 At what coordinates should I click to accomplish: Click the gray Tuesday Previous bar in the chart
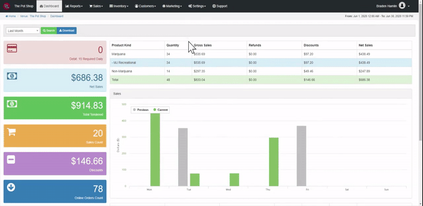point(183,157)
